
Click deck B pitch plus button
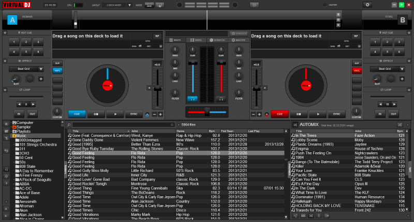(x=259, y=114)
